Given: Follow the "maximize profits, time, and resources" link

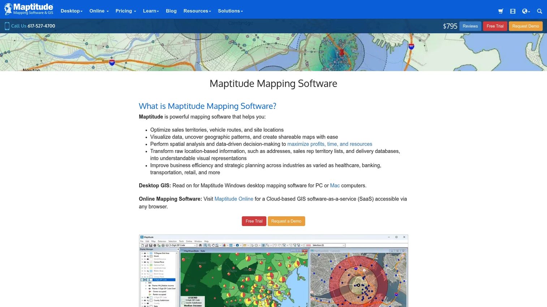Looking at the screenshot, I should tap(330, 144).
